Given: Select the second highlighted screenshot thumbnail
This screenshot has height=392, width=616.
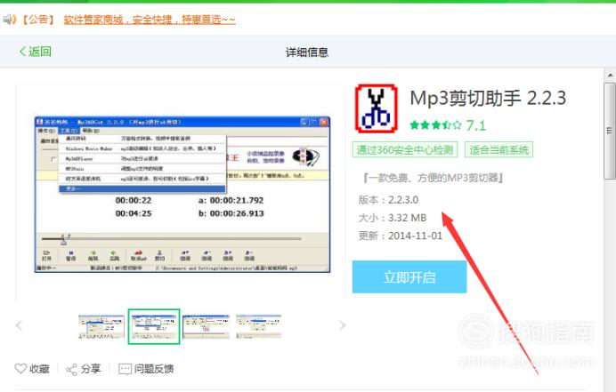Looking at the screenshot, I should pos(154,326).
